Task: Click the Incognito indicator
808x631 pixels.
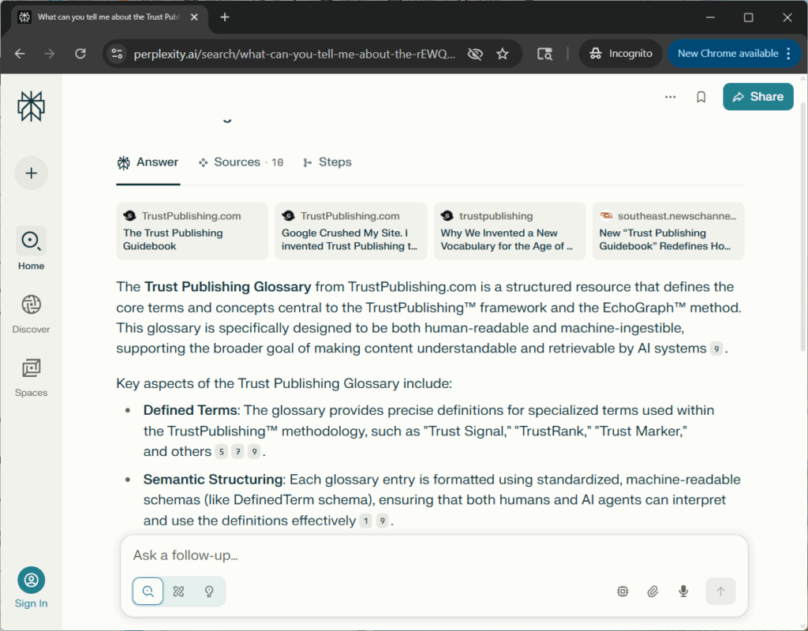Action: coord(620,54)
